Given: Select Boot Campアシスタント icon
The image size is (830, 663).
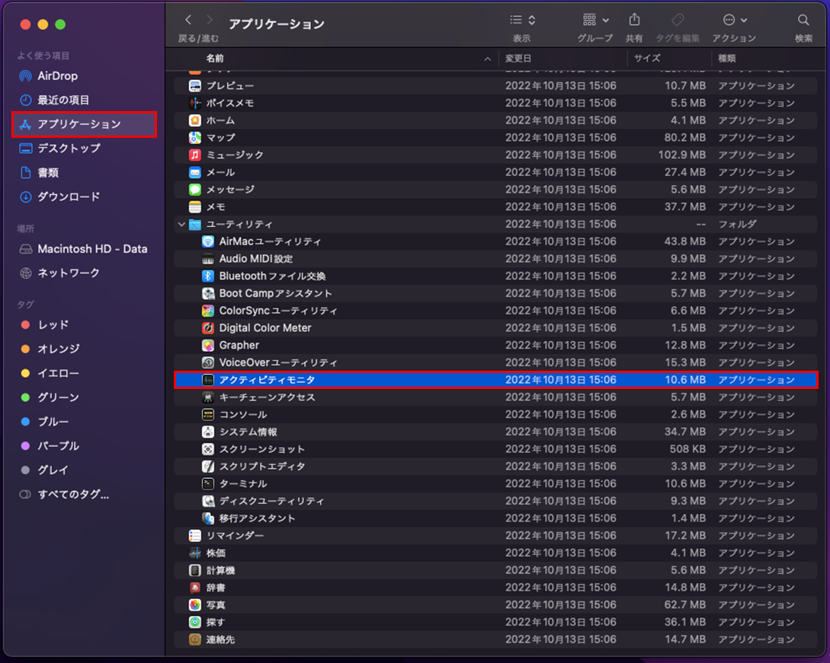Looking at the screenshot, I should click(208, 293).
